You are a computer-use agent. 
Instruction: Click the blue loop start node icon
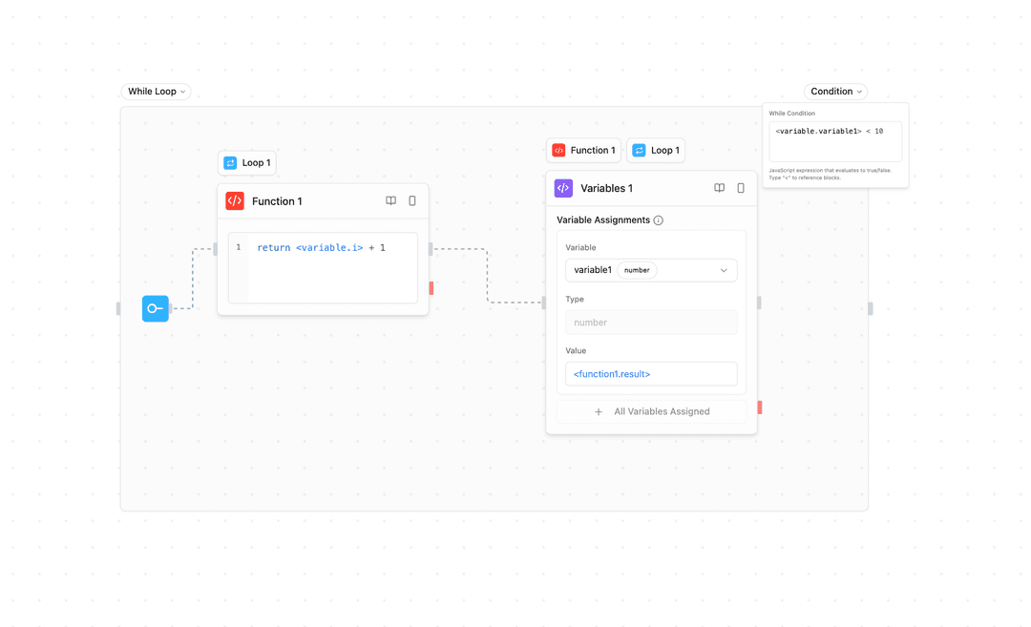(156, 308)
